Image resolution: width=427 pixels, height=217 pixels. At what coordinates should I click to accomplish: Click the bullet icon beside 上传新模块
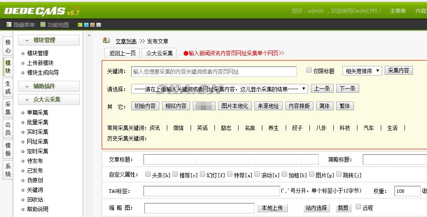pyautogui.click(x=23, y=63)
